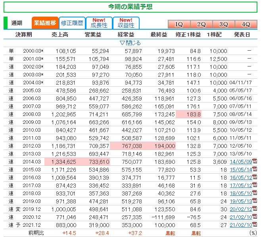Open the PDF icon for 16/05/12

255,177
